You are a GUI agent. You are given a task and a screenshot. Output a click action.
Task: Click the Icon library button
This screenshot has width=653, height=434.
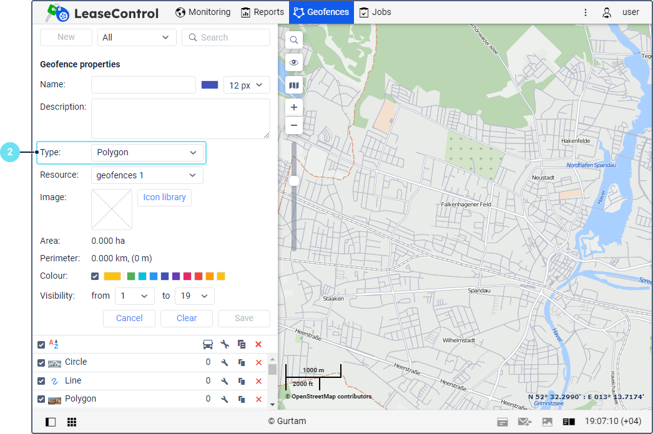164,197
